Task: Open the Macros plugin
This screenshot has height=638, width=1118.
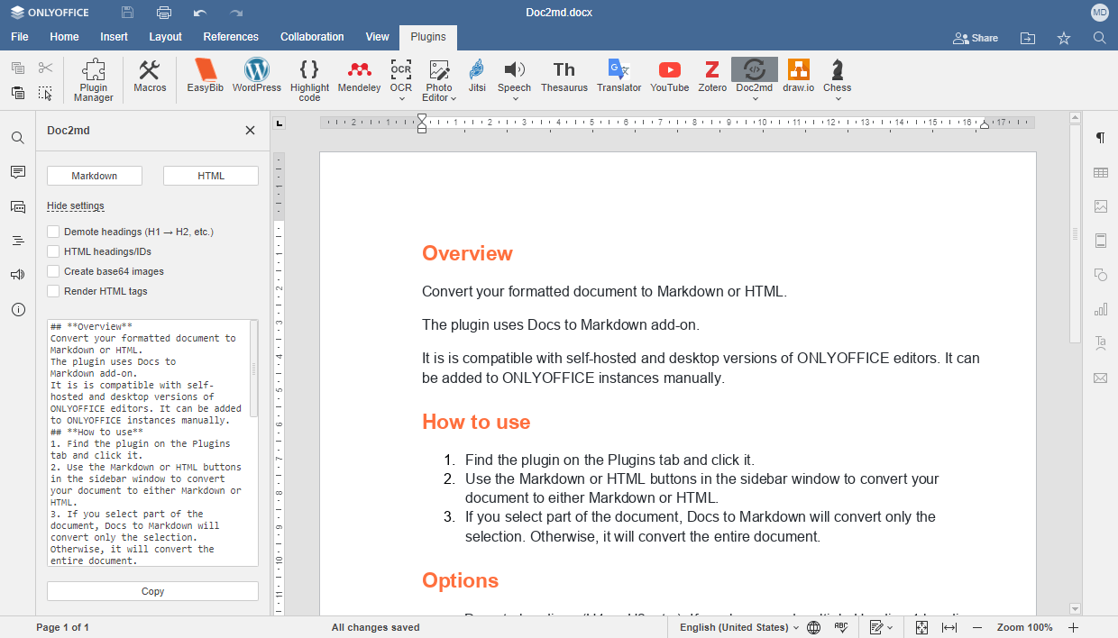Action: [x=150, y=77]
